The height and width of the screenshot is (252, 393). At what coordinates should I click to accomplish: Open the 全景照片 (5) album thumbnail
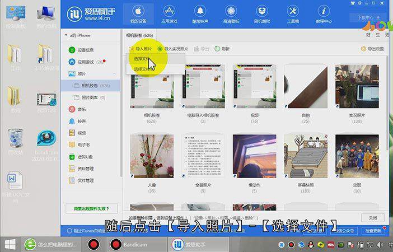(203, 156)
